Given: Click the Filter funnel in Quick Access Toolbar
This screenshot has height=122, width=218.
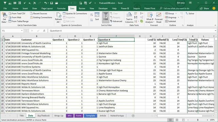Looking at the screenshot, I should point(5,3).
